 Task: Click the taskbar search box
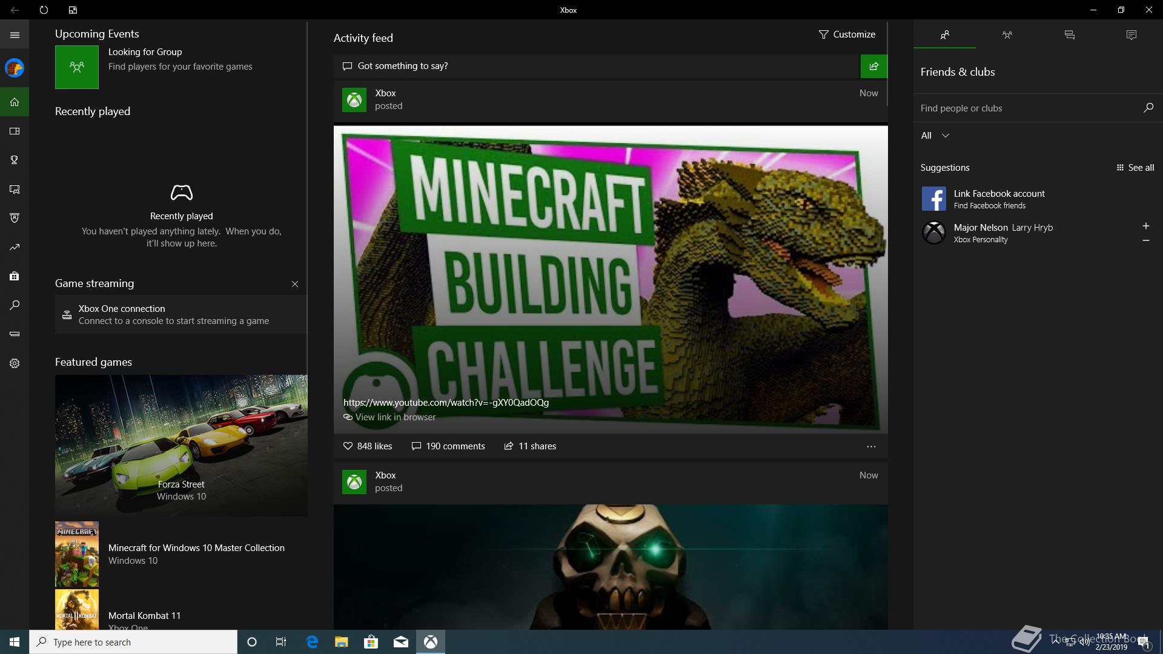click(133, 642)
